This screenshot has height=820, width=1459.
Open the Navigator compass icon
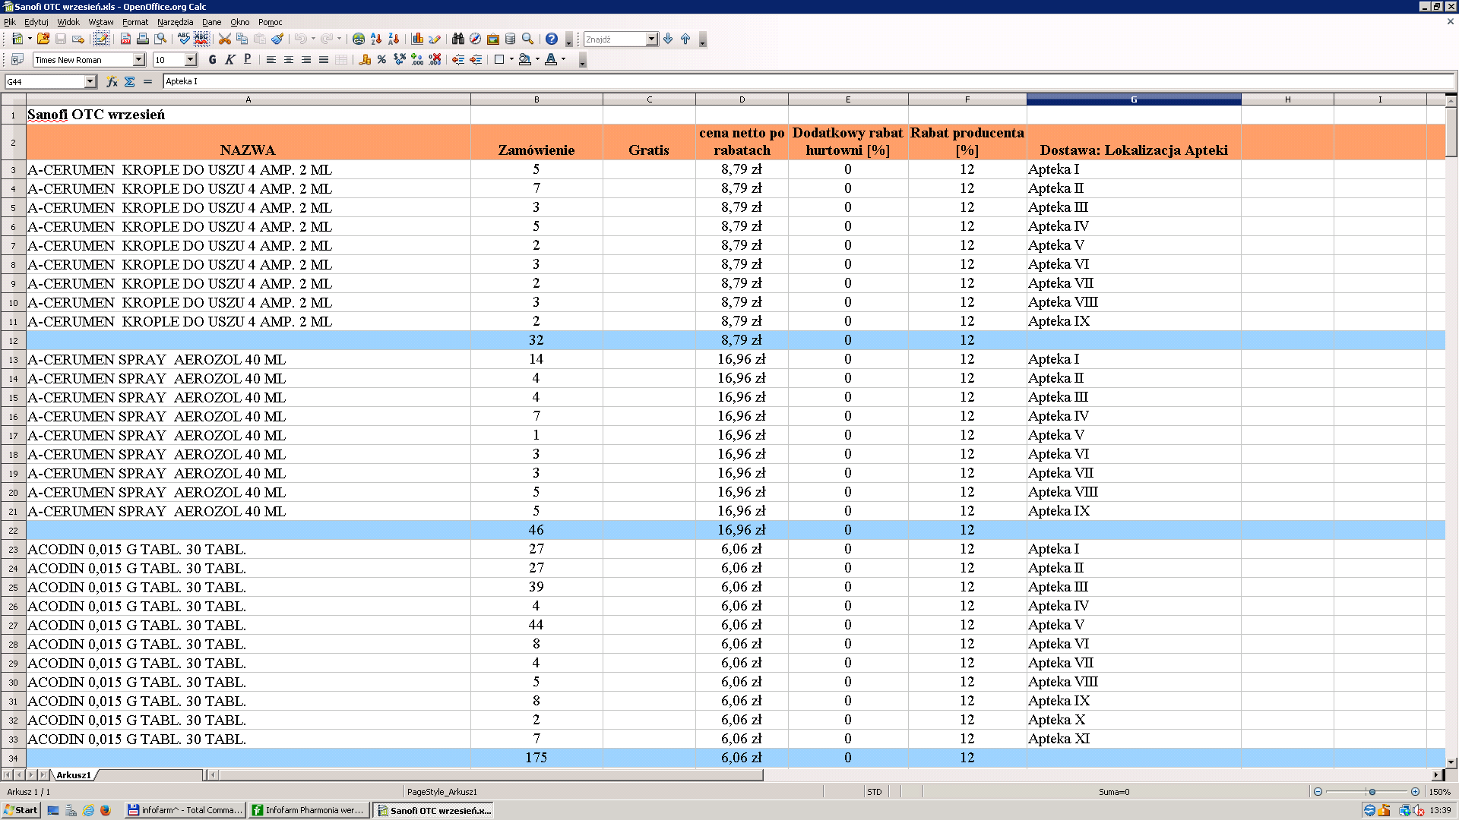[x=475, y=39]
